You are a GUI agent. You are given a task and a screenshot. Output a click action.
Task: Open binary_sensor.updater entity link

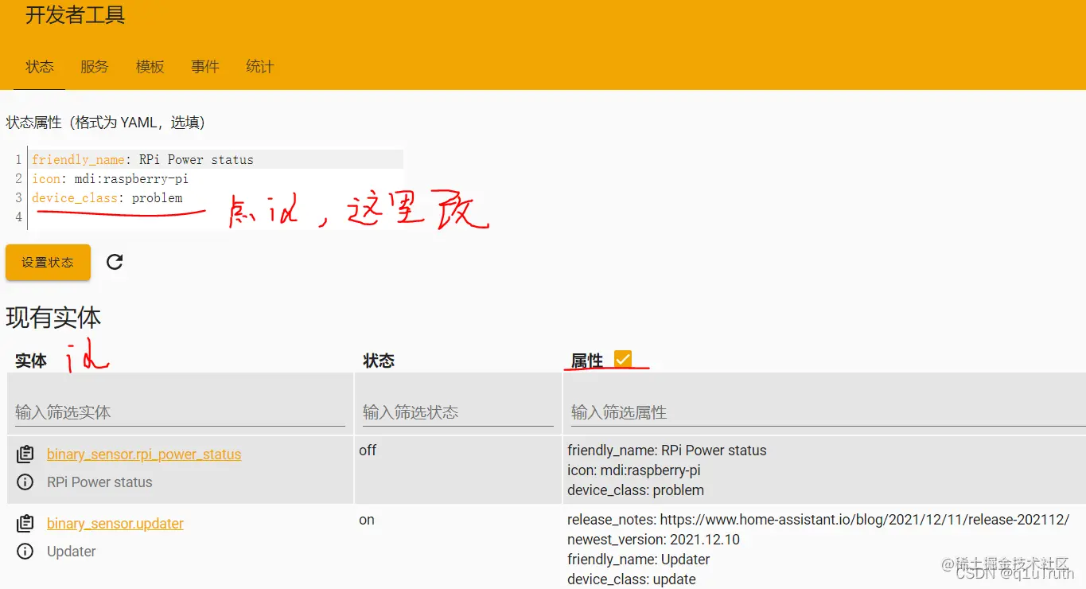pos(115,524)
